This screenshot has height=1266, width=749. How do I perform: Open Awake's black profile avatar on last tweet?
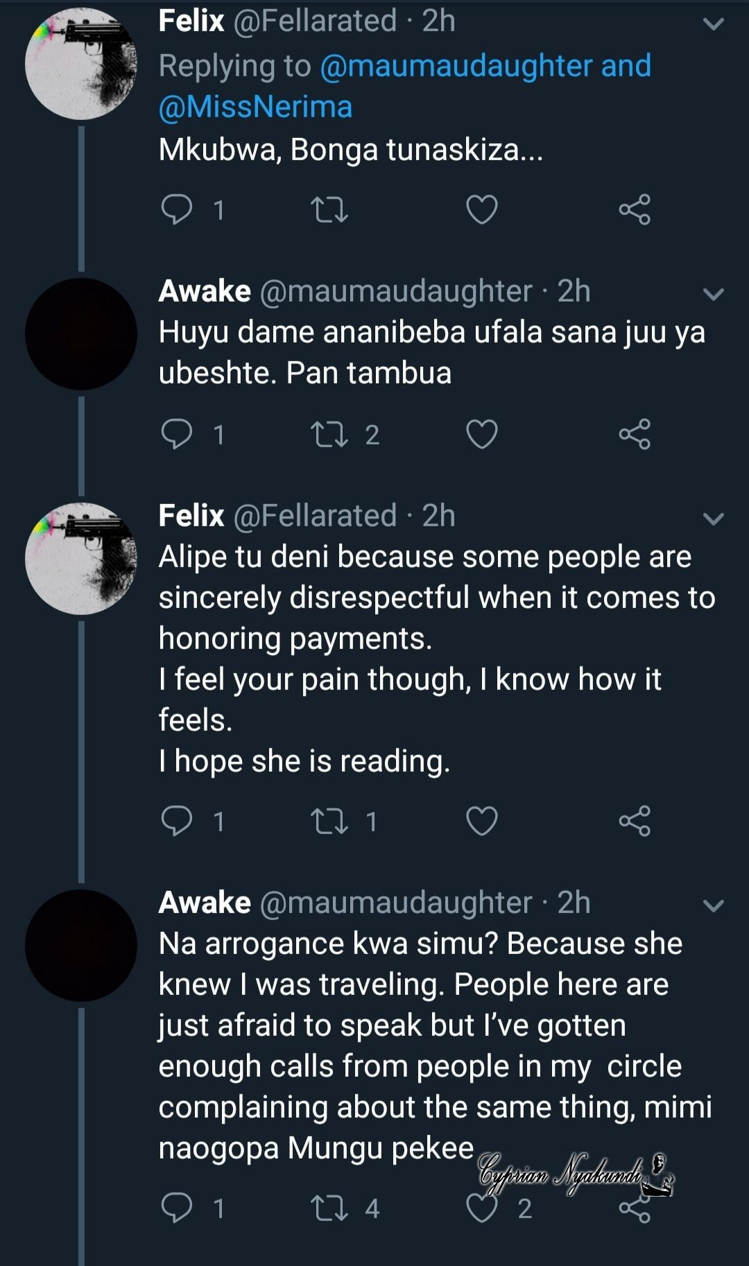[x=81, y=946]
